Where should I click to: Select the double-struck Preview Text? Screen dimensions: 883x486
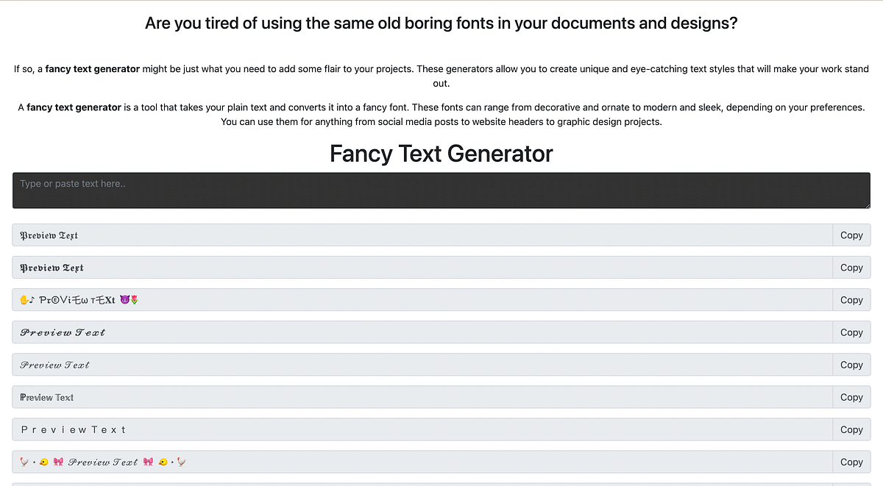tap(46, 396)
